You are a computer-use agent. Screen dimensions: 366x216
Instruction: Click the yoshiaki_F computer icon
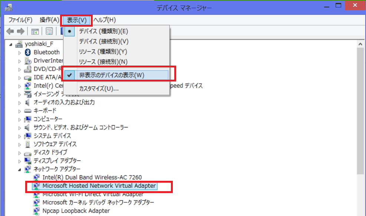[19, 44]
